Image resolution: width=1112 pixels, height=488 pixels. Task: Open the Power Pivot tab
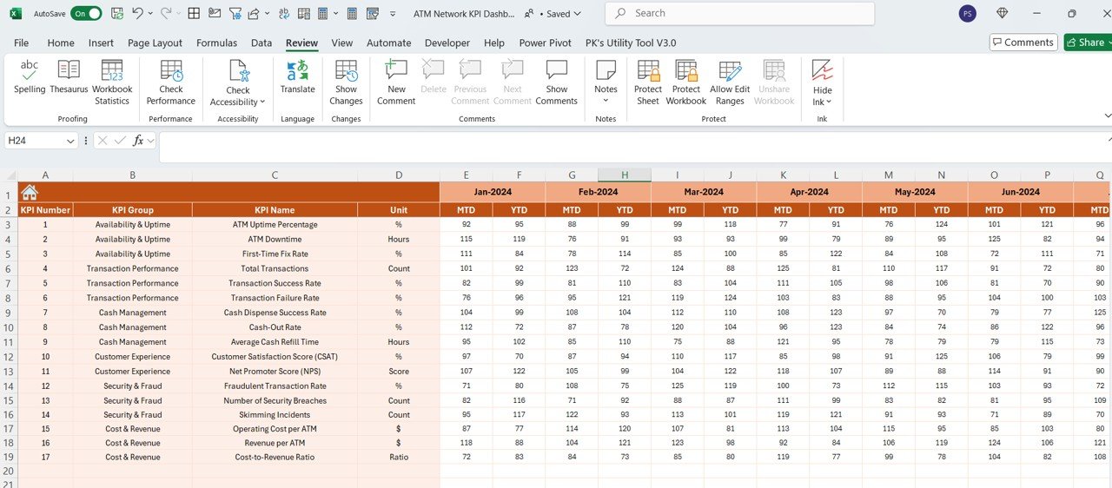coord(546,43)
